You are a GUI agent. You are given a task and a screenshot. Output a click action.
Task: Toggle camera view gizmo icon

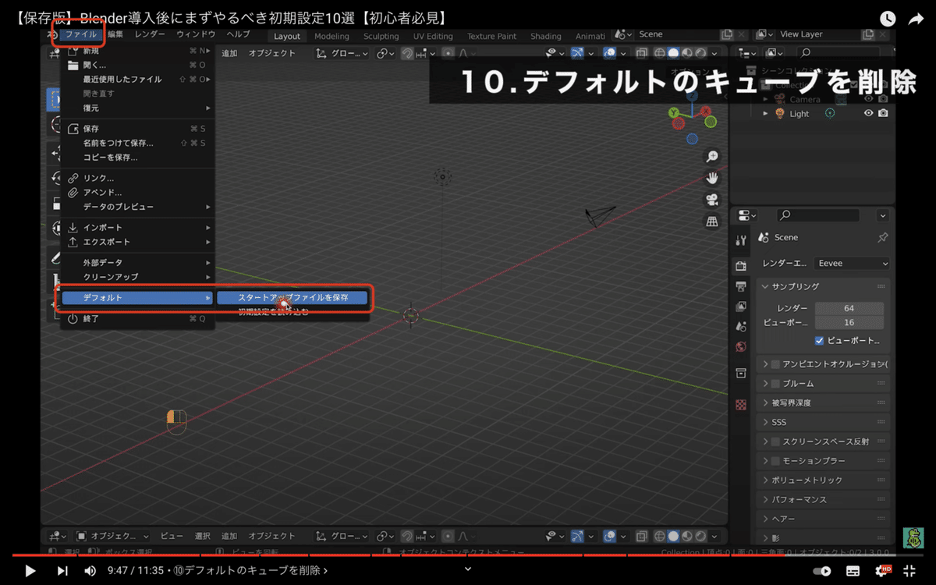coord(711,200)
